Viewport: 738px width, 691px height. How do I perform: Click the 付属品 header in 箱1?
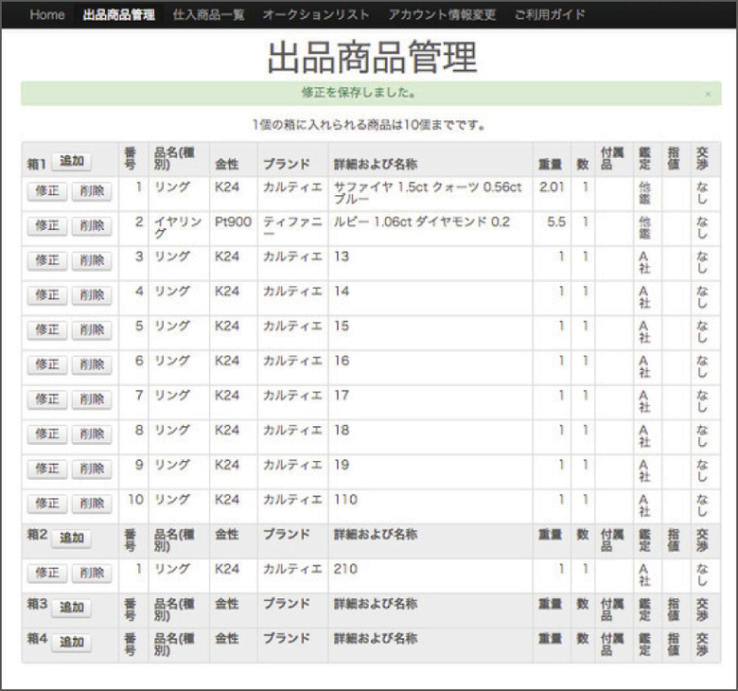tap(612, 158)
